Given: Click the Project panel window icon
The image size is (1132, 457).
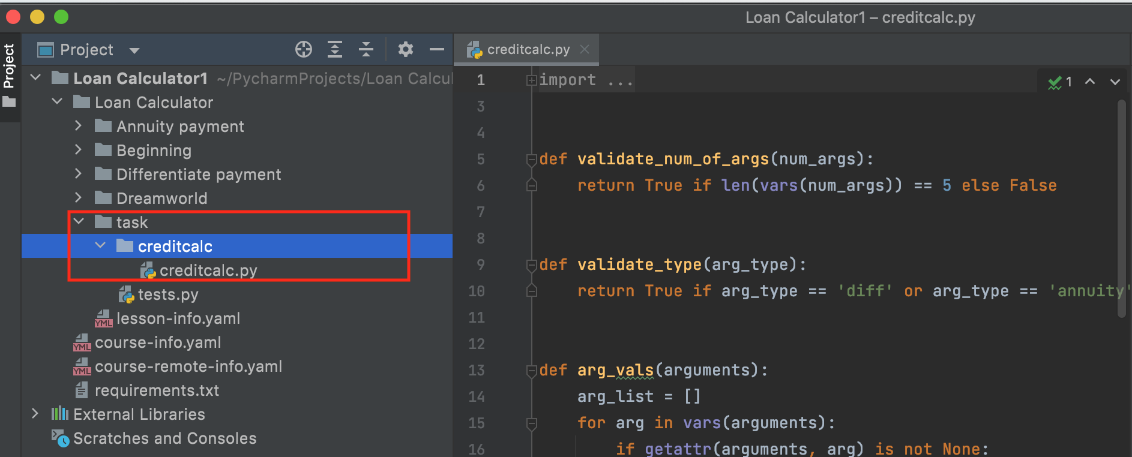Looking at the screenshot, I should [x=46, y=50].
